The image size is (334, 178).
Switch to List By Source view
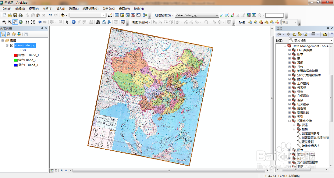[8, 34]
